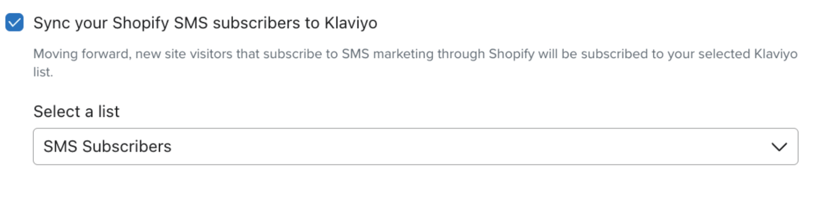Click the SMS Subscribers selected value
The width and height of the screenshot is (821, 202).
(107, 147)
